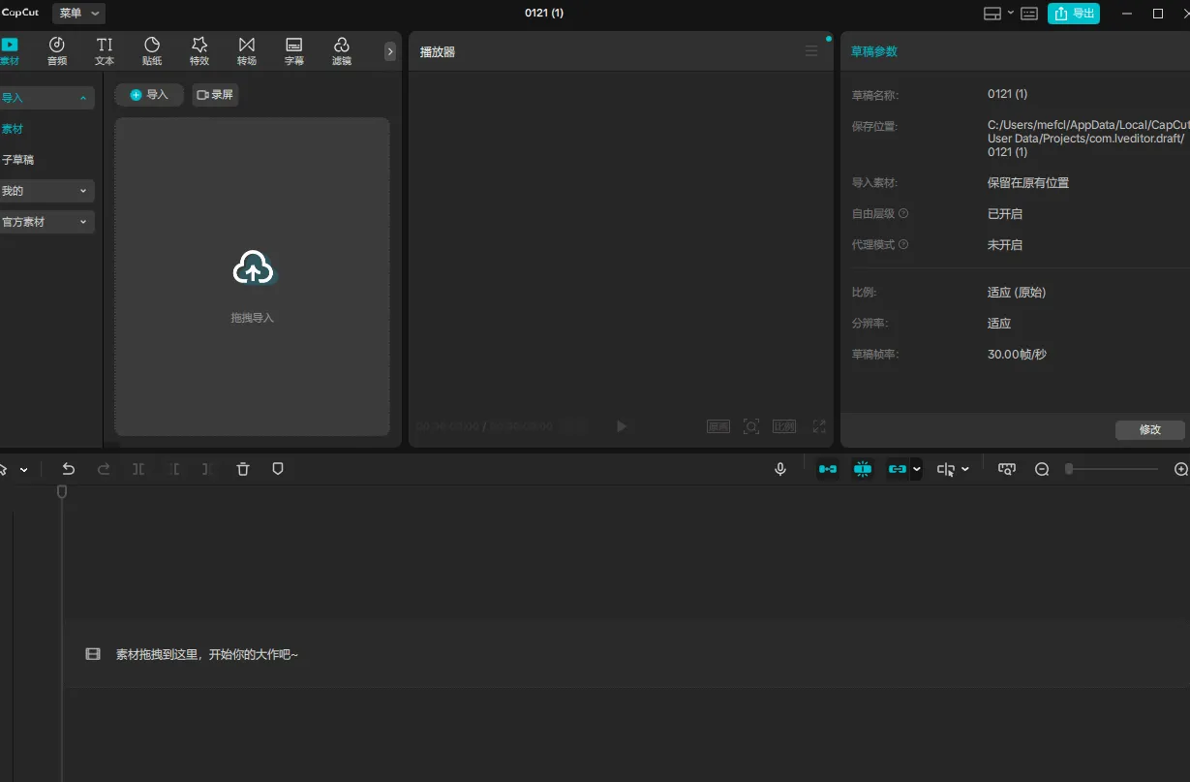Click the 比例 ratio button in player
This screenshot has height=782, width=1190.
[x=784, y=426]
